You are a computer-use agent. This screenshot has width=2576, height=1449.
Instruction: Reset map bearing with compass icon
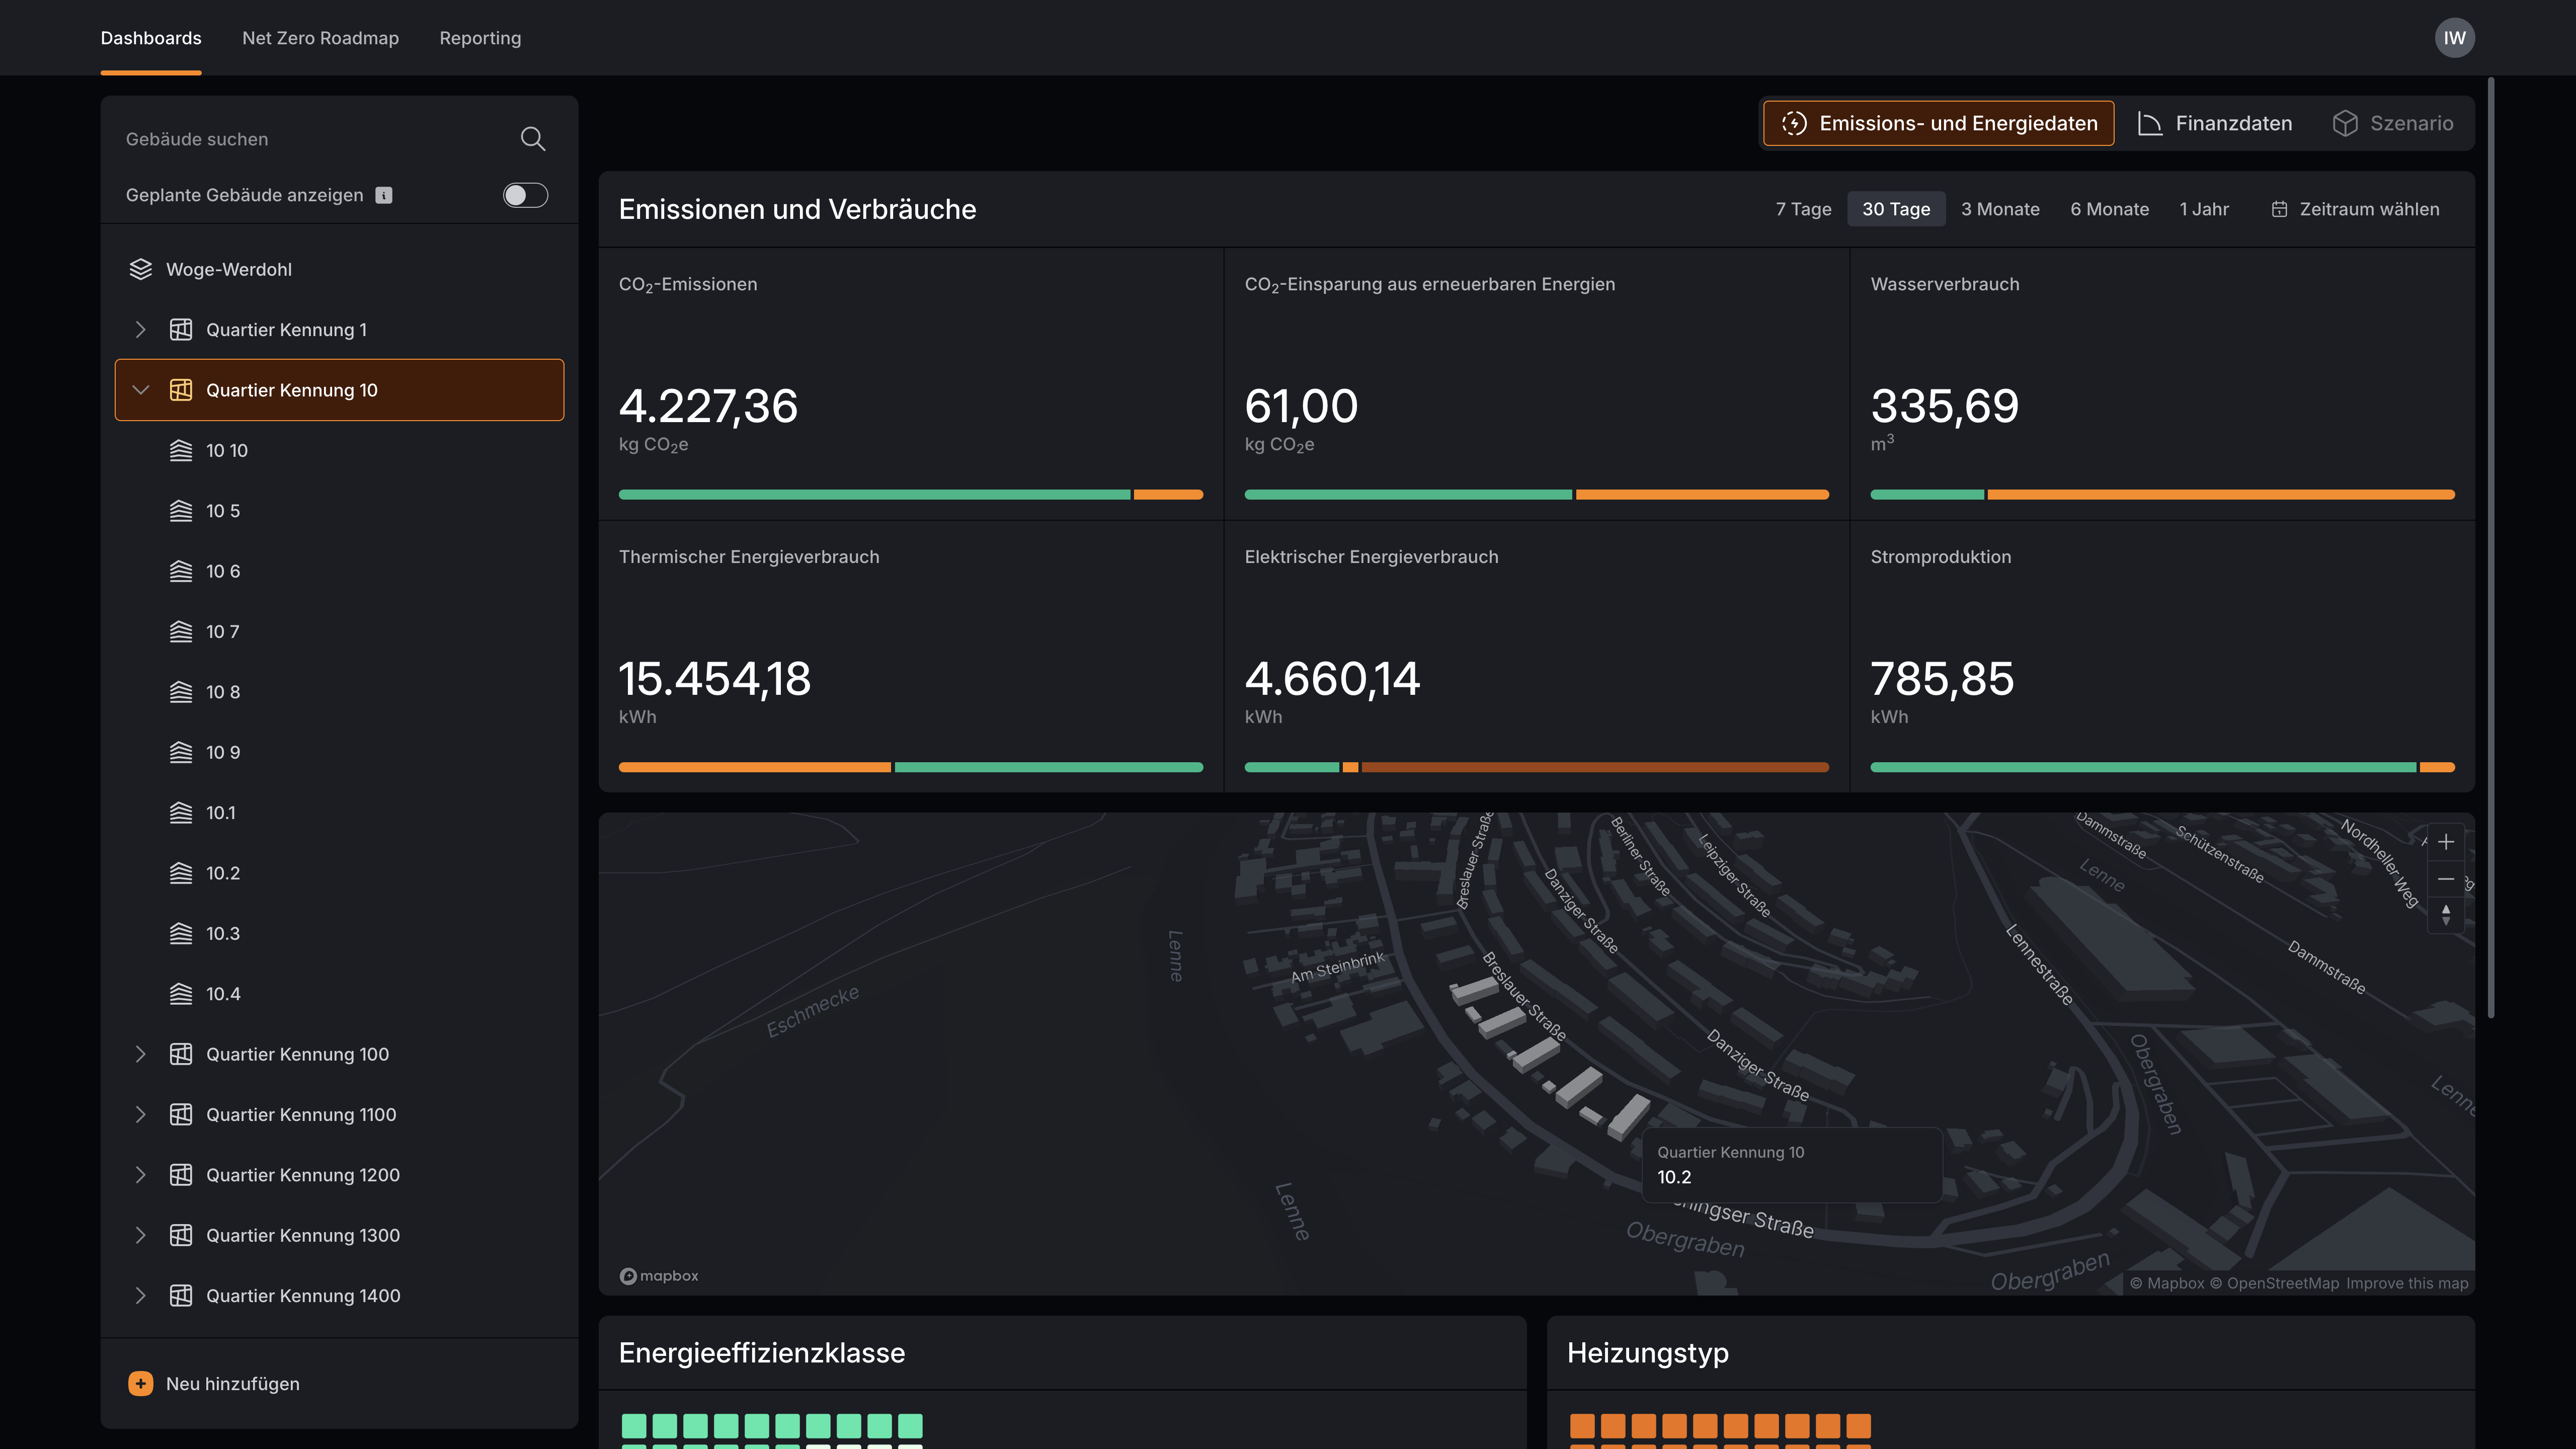click(x=2446, y=915)
